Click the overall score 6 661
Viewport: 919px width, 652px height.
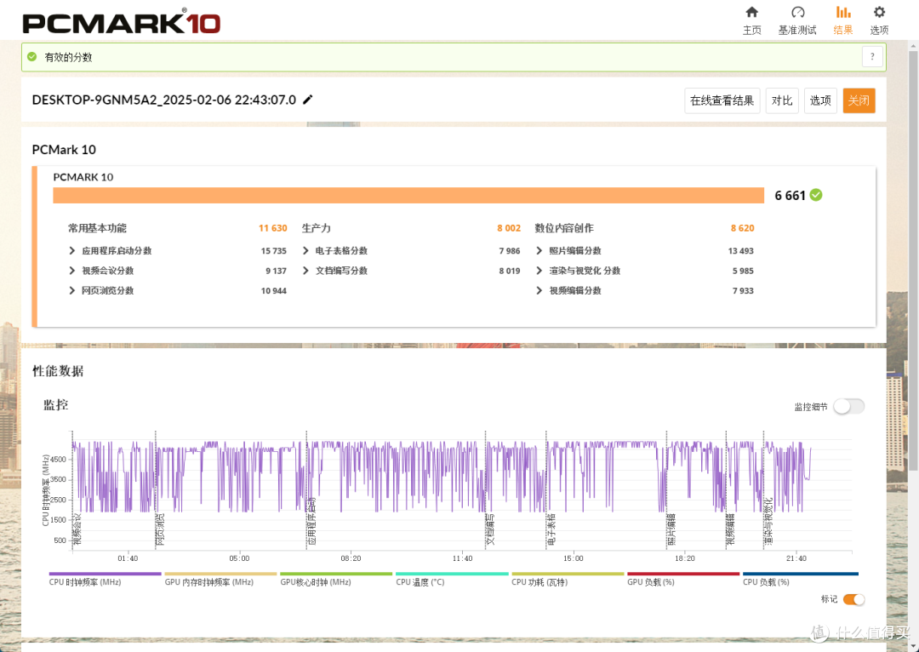pyautogui.click(x=790, y=196)
